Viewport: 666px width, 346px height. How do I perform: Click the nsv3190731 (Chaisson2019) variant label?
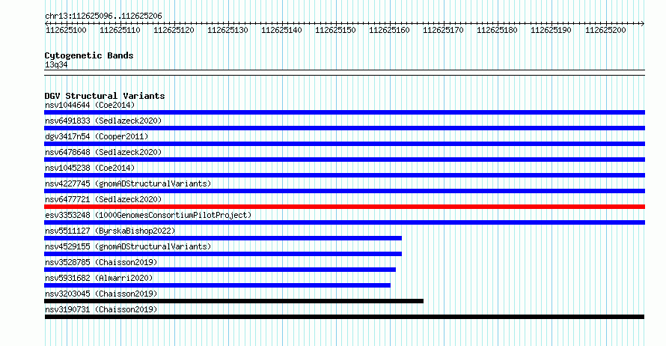point(101,309)
